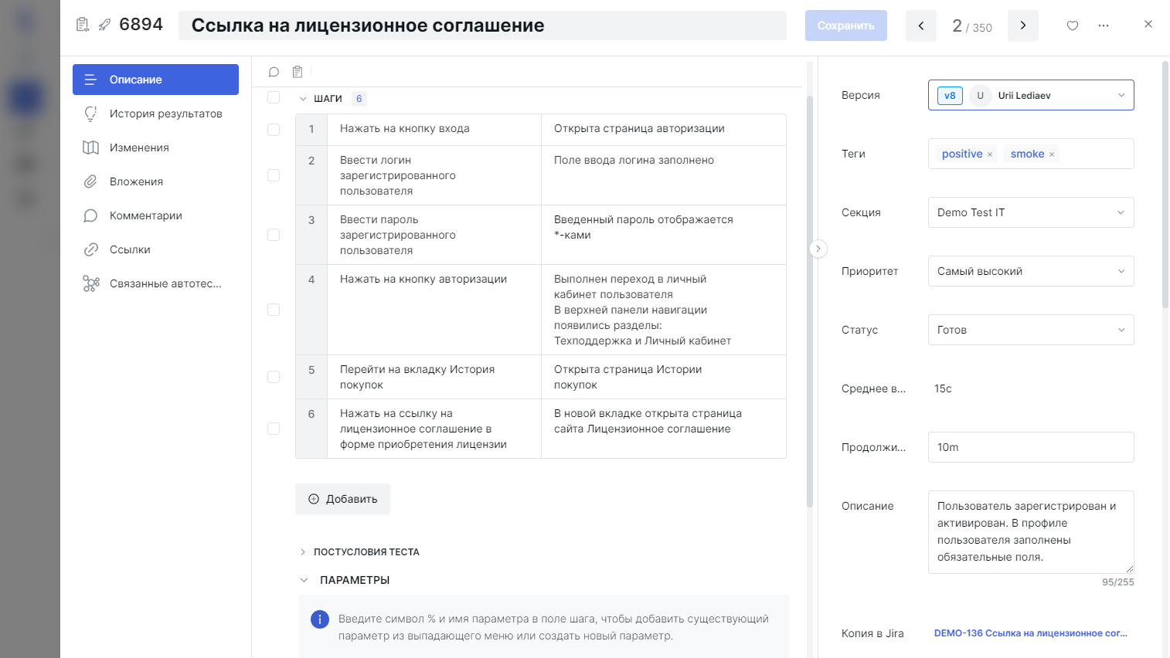1170x658 pixels.
Task: Click the clipboard toolbar icon above steps
Action: [298, 72]
